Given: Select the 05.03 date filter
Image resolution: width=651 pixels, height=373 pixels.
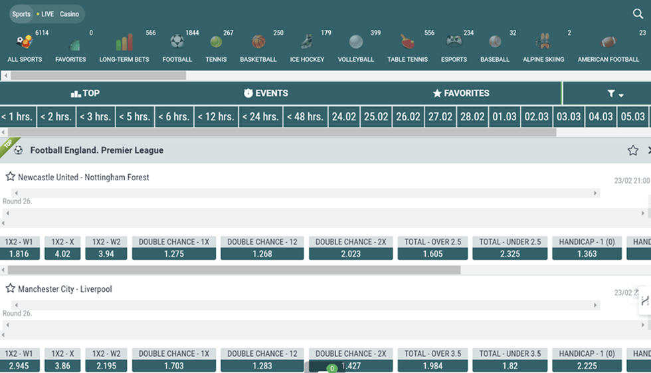Looking at the screenshot, I should click(x=632, y=117).
